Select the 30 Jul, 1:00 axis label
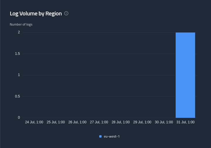The image size is (211, 148). pyautogui.click(x=164, y=122)
